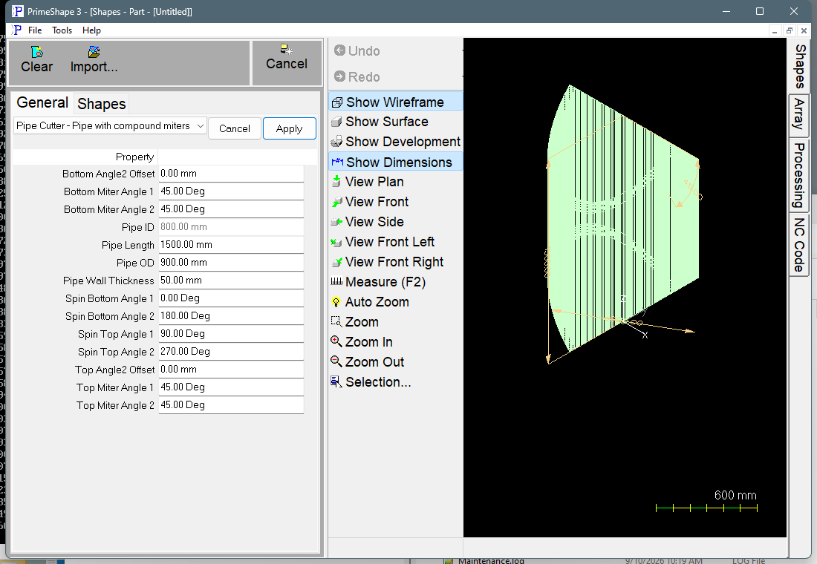Click the Clear icon in the toolbar

[x=37, y=52]
